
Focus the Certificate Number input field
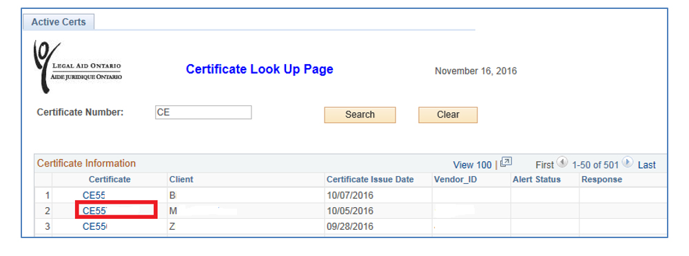pyautogui.click(x=203, y=112)
